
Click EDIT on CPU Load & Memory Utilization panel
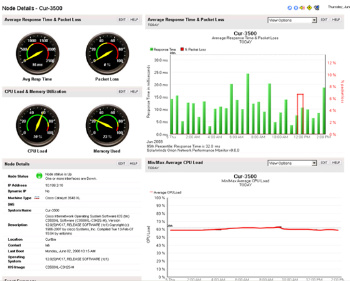coord(122,92)
